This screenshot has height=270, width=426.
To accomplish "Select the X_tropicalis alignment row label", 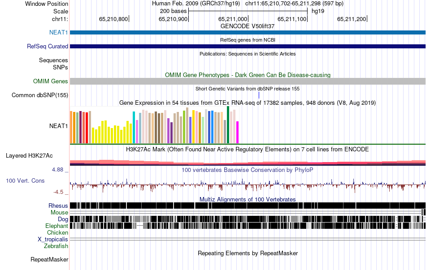I will click(x=53, y=240).
